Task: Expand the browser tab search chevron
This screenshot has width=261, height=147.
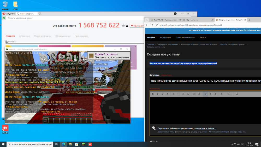Action: tap(147, 20)
